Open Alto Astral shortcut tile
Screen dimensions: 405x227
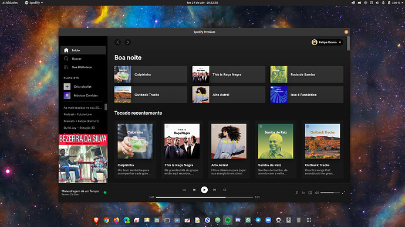click(229, 95)
